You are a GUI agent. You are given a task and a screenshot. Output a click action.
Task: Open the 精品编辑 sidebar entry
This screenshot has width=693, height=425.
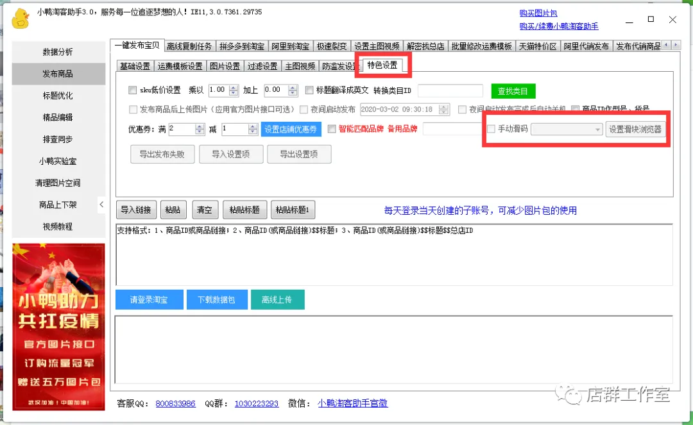pos(58,117)
